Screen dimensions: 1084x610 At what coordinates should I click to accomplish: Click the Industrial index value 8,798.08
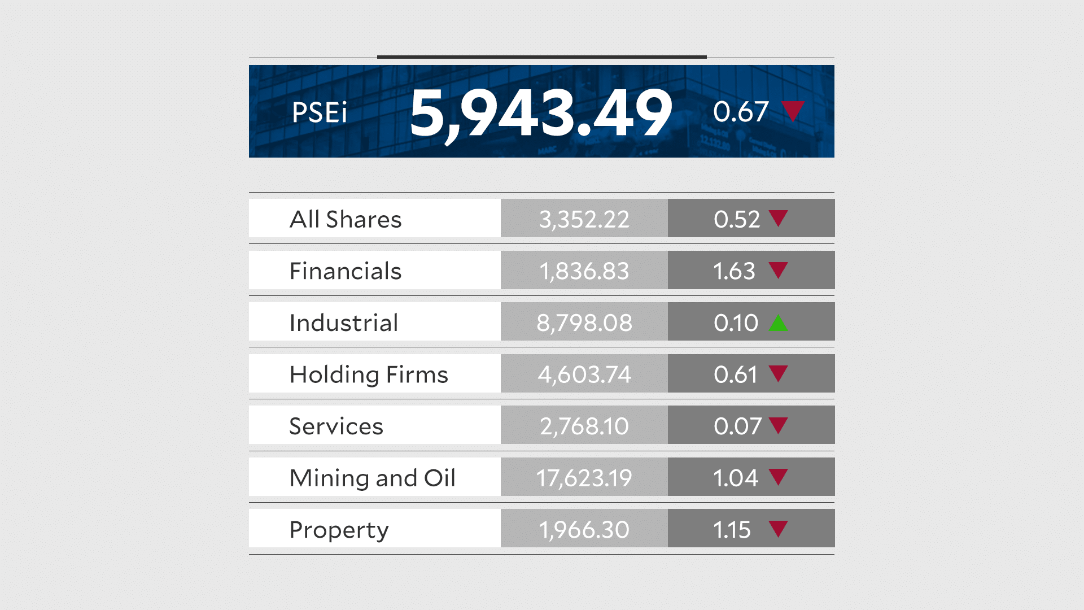(584, 323)
